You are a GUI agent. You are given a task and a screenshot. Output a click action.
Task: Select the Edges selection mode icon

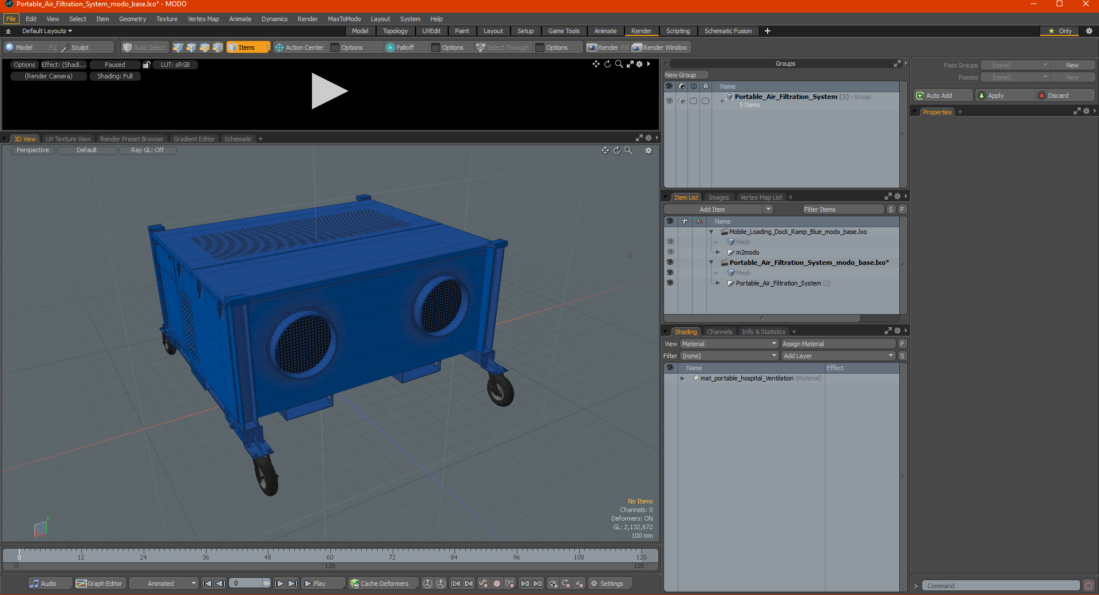point(191,47)
